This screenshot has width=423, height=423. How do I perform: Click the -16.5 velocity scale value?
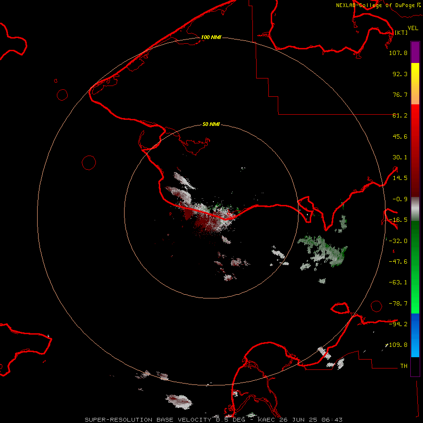pyautogui.click(x=398, y=220)
